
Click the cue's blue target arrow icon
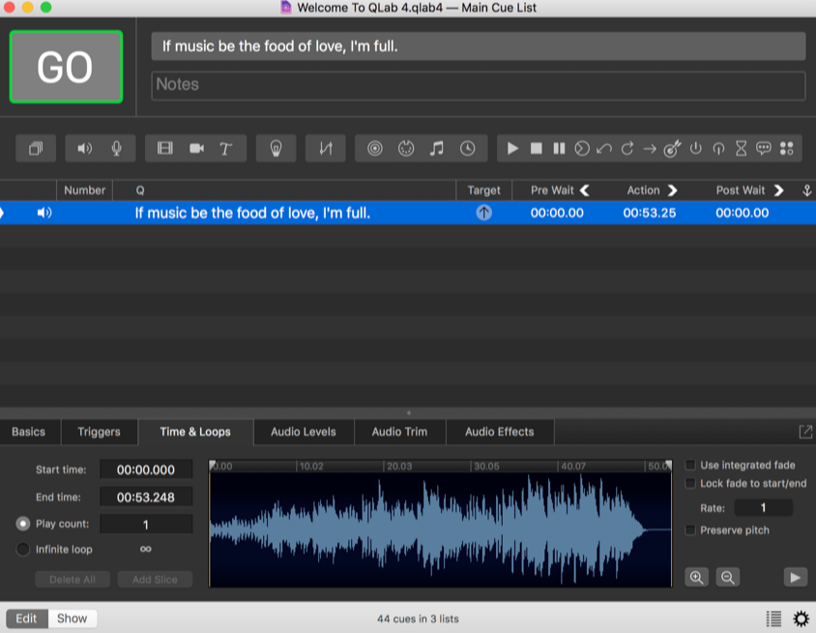pyautogui.click(x=484, y=213)
